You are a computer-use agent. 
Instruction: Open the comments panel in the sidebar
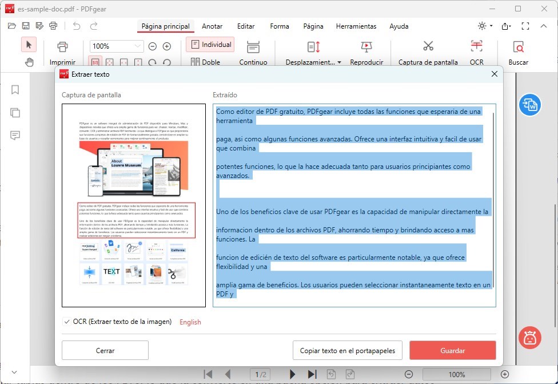(15, 135)
